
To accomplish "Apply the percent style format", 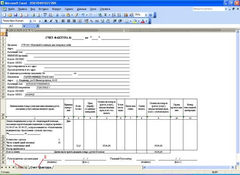I will tap(92, 21).
